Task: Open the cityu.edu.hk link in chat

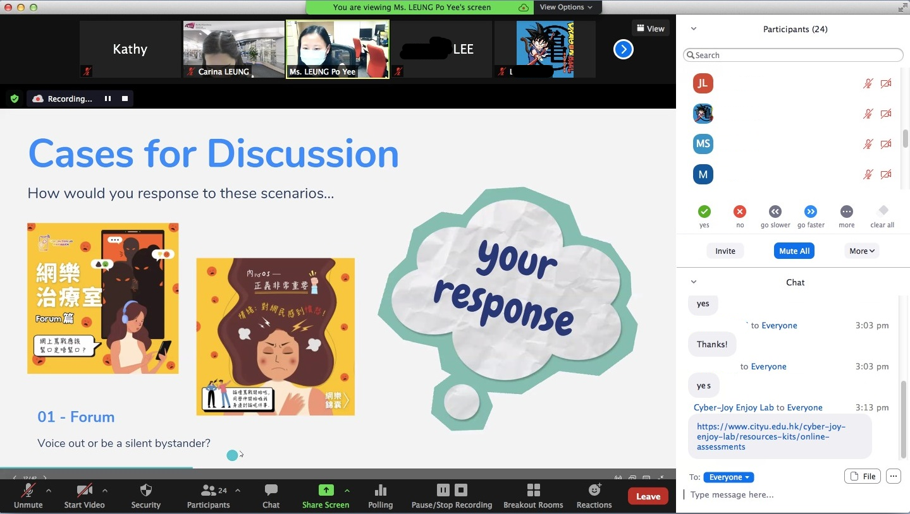Action: pyautogui.click(x=771, y=436)
